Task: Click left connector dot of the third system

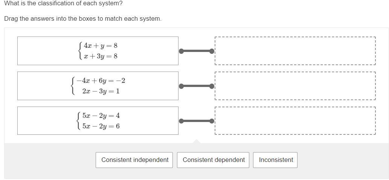Action: pyautogui.click(x=181, y=121)
